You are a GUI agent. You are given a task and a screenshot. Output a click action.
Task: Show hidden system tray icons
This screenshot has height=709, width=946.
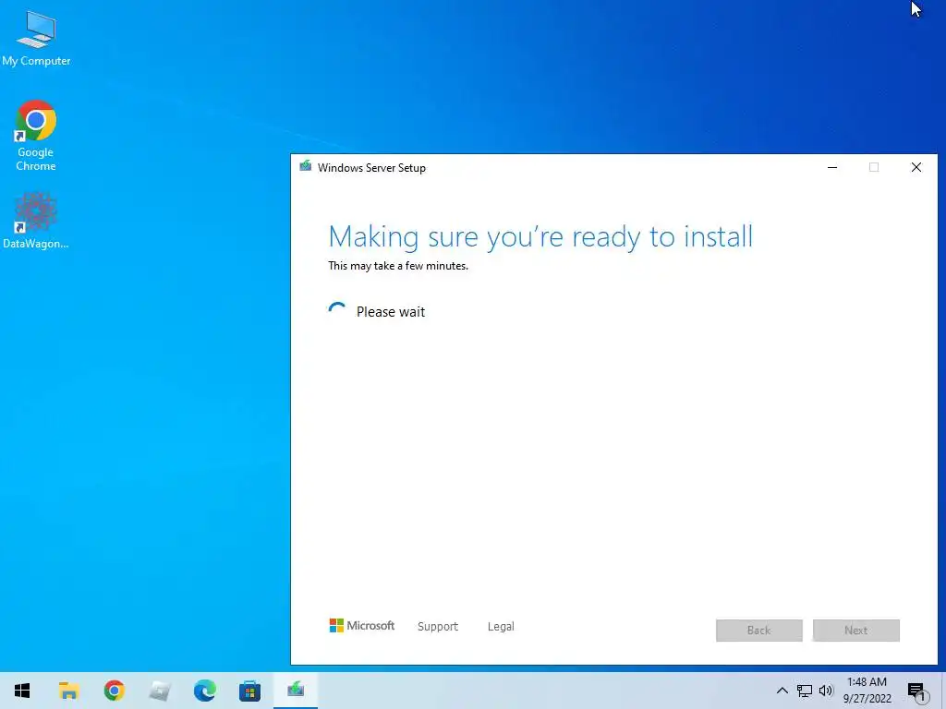[x=782, y=691]
